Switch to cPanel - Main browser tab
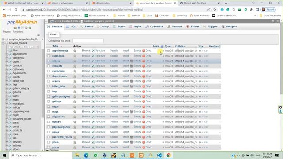Screen dimensions: 283x159 click(x=111, y=3)
